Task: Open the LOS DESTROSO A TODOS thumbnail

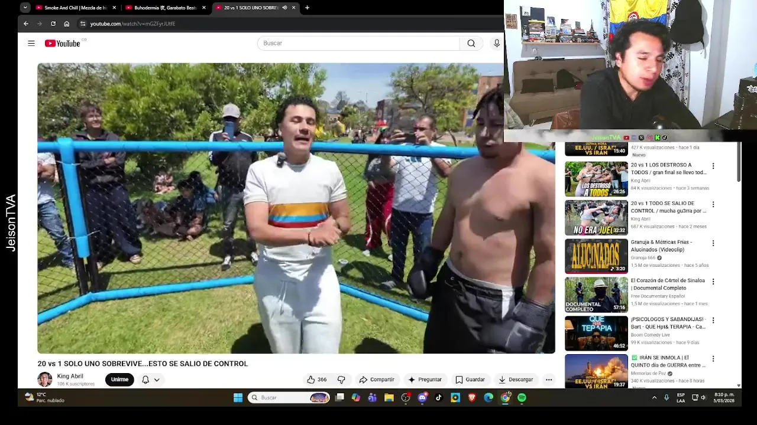Action: [596, 179]
